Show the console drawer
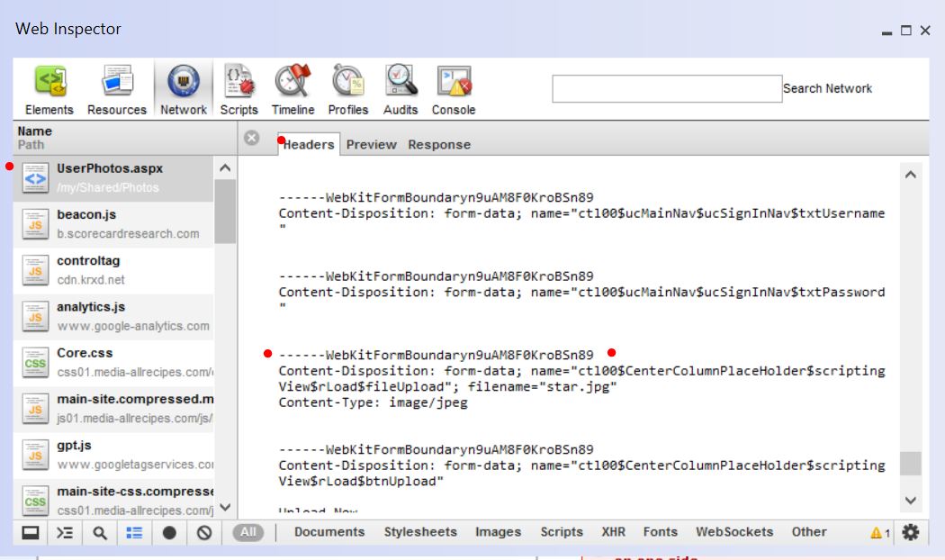Viewport: 945px width, 560px height. click(x=65, y=532)
